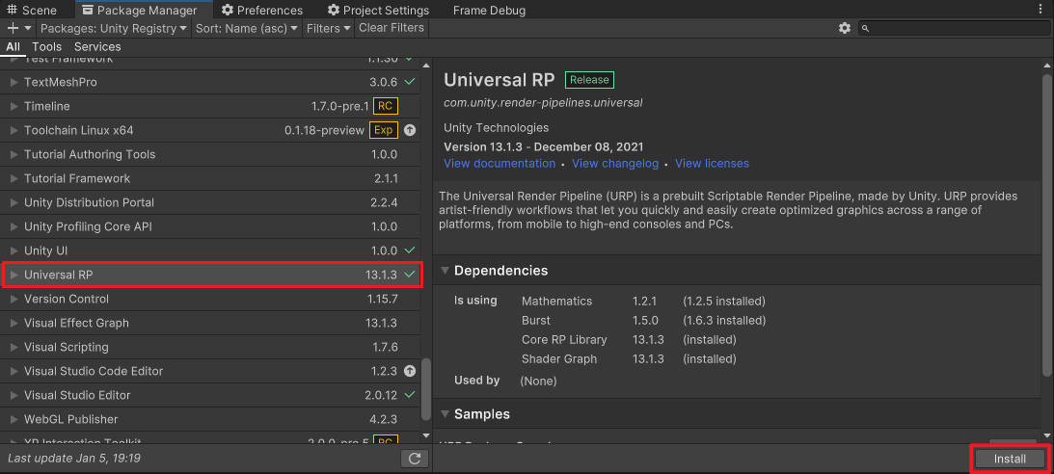Click the installed checkmark on Universal RP row

click(410, 275)
